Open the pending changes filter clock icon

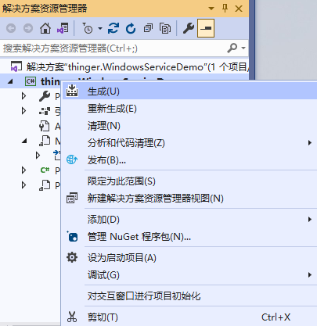[88, 28]
